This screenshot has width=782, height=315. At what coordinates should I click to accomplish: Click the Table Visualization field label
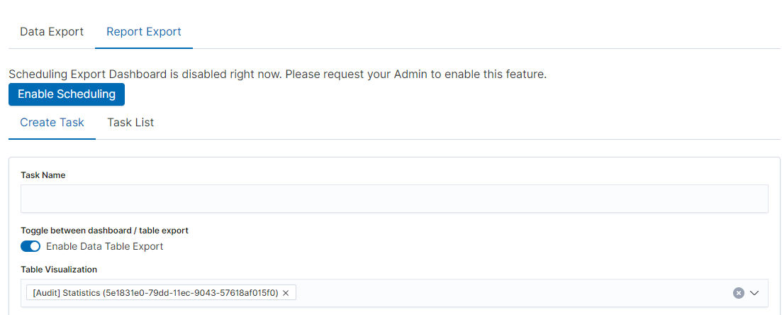[59, 270]
